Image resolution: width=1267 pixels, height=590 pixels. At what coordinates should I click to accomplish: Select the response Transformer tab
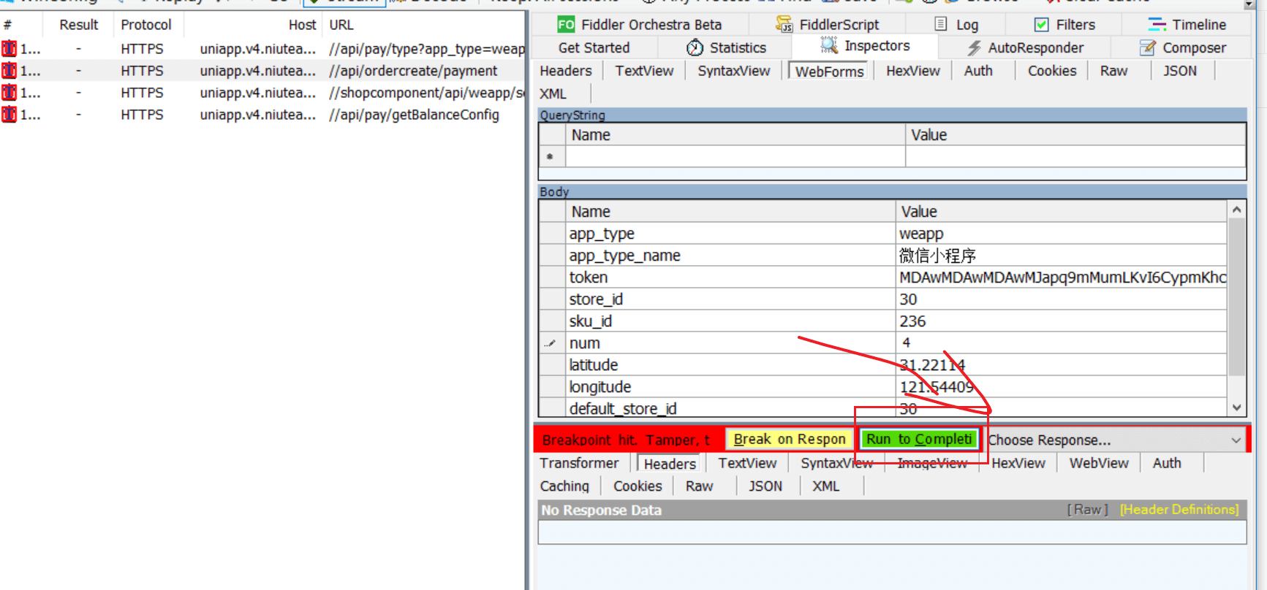pyautogui.click(x=579, y=463)
